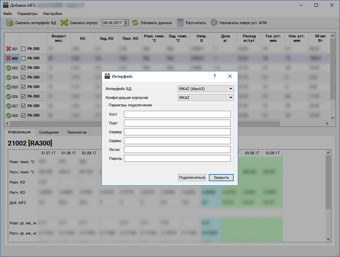
Task: Click the Подключиться button
Action: coord(192,177)
